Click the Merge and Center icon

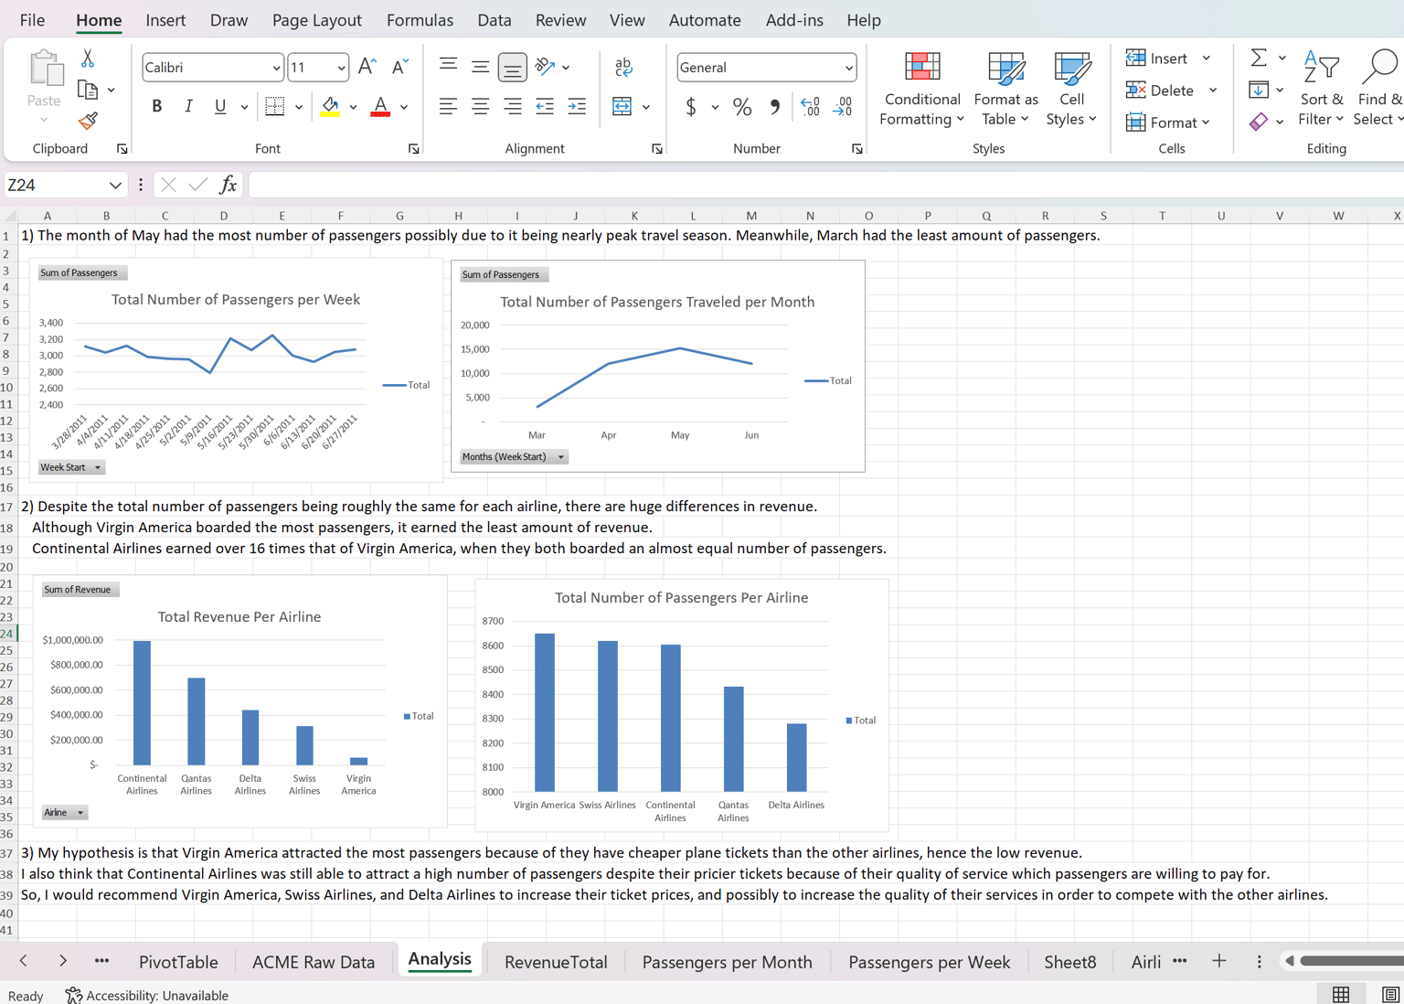(622, 107)
